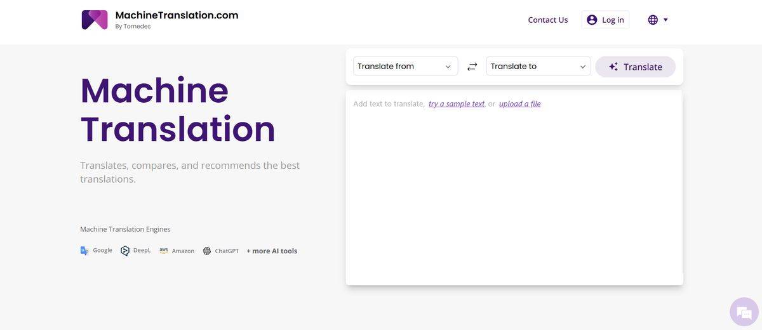Click the try a sample text link
Viewport: 762px width, 330px height.
[x=457, y=103]
